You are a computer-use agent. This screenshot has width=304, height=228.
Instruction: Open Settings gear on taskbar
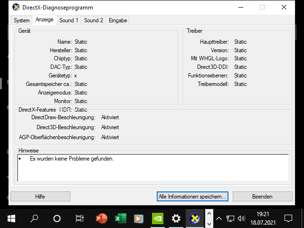(176, 218)
